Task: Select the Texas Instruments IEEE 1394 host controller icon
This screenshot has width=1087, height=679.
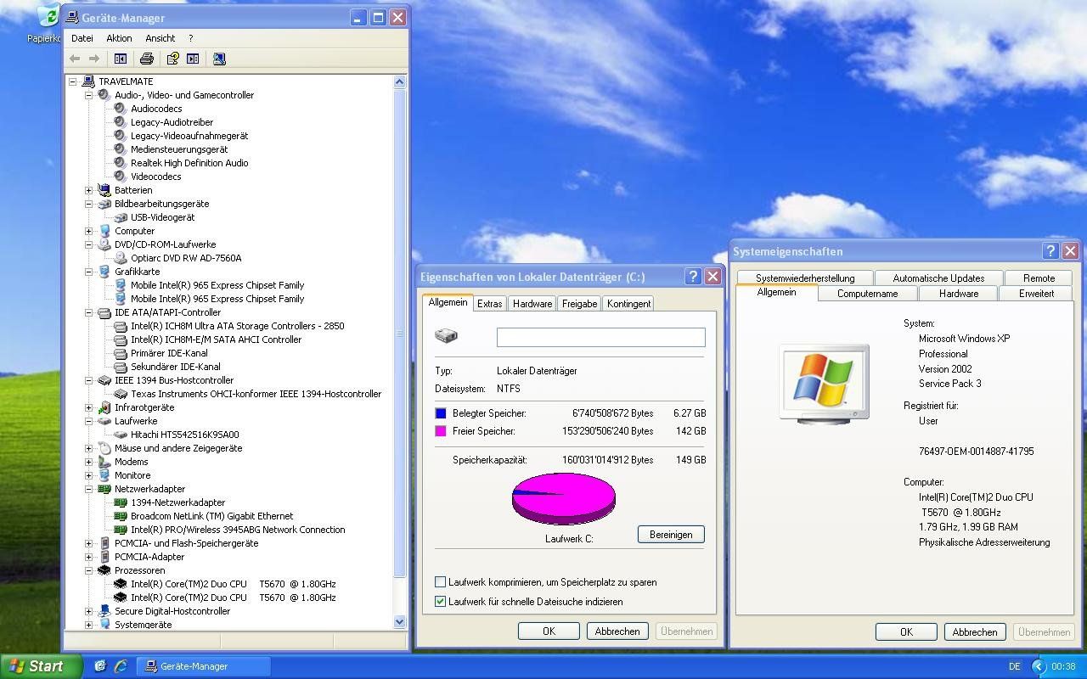Action: [x=121, y=394]
